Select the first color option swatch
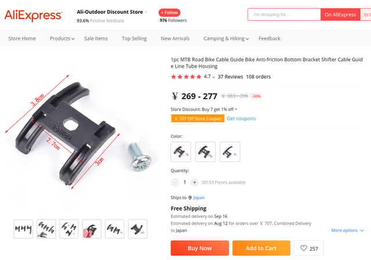This screenshot has width=371, height=260. pyautogui.click(x=181, y=152)
